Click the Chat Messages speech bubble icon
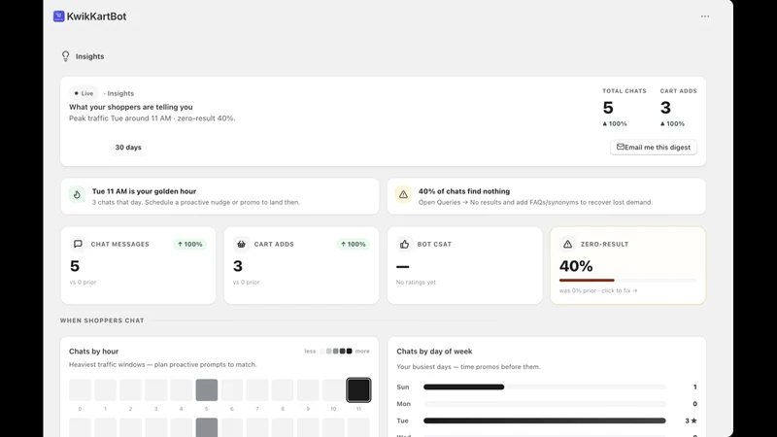Image resolution: width=777 pixels, height=437 pixels. pyautogui.click(x=78, y=244)
